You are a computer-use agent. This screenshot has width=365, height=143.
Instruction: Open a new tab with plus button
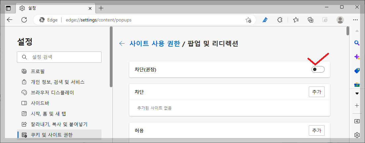coord(101,8)
